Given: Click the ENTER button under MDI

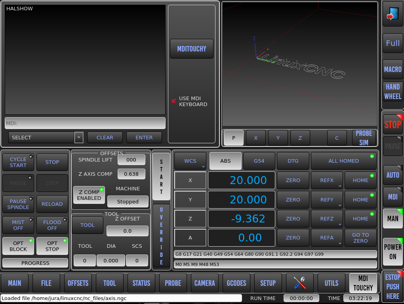Looking at the screenshot, I should coord(144,137).
